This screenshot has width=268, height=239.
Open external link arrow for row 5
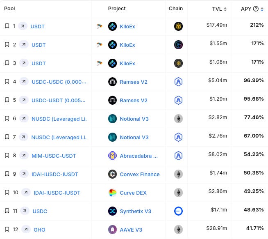tap(24, 100)
